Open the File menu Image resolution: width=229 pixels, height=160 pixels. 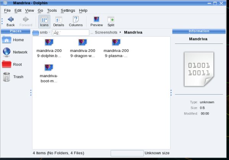click(7, 10)
